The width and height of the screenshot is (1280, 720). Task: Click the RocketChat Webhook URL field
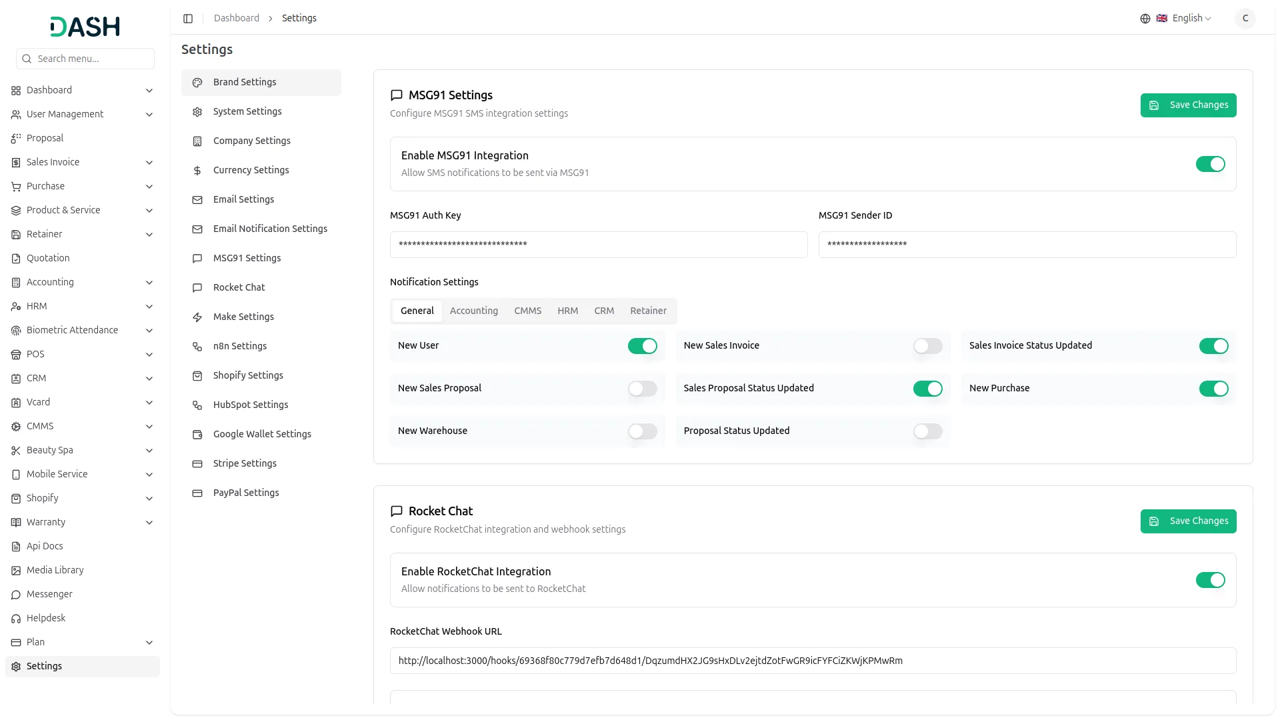click(813, 661)
